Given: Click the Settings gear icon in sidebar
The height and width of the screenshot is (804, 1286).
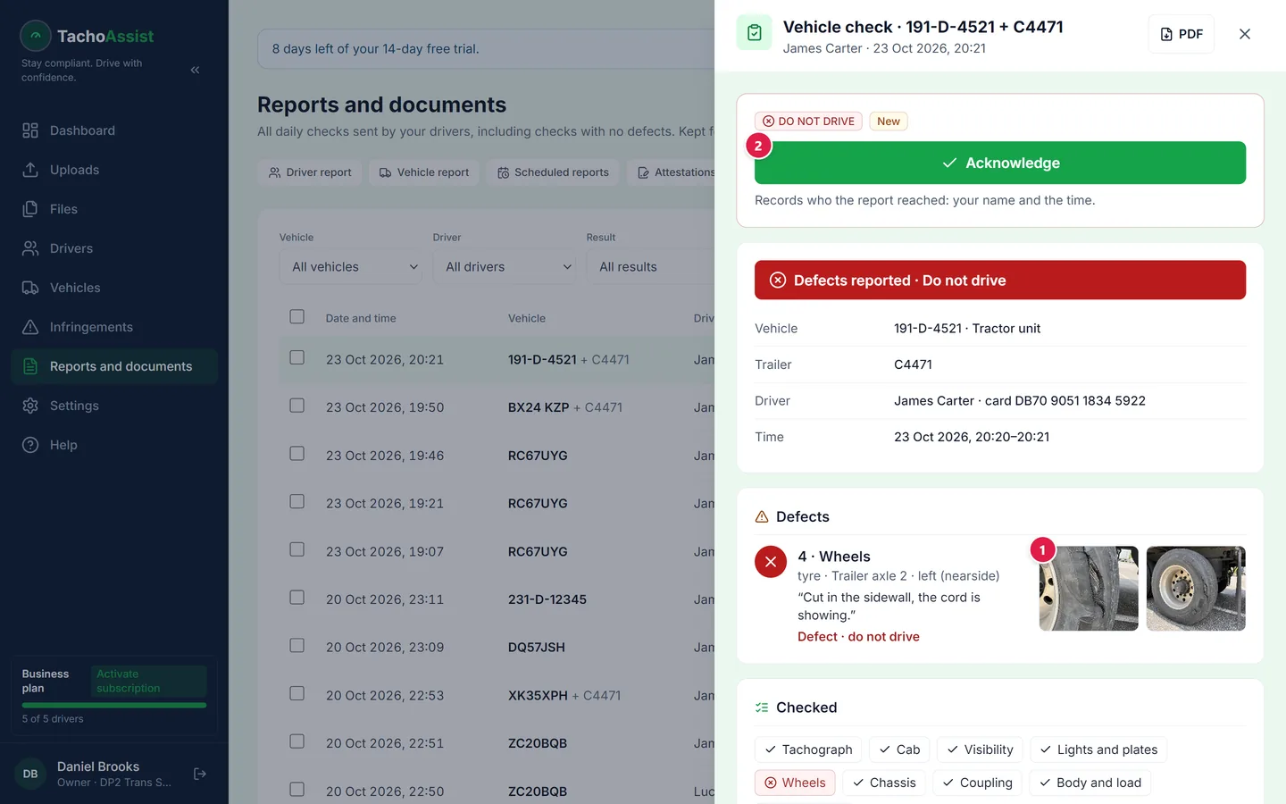Looking at the screenshot, I should (30, 406).
